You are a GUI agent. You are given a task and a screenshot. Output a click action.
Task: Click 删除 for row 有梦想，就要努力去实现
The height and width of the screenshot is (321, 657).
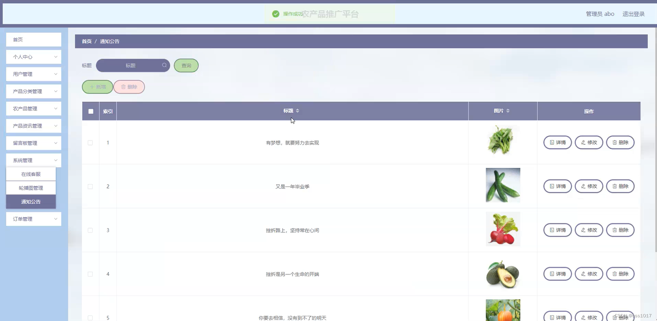(620, 143)
